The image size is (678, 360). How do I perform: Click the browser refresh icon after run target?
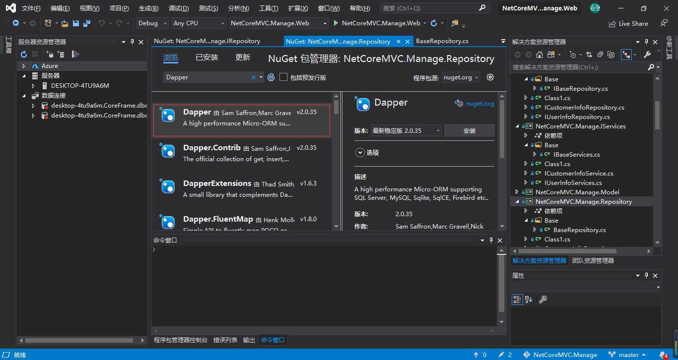[x=434, y=23]
